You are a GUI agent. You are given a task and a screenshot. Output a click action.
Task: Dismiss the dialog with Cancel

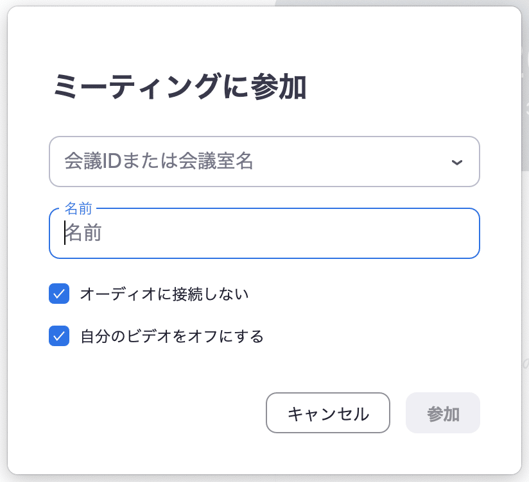[x=327, y=413]
